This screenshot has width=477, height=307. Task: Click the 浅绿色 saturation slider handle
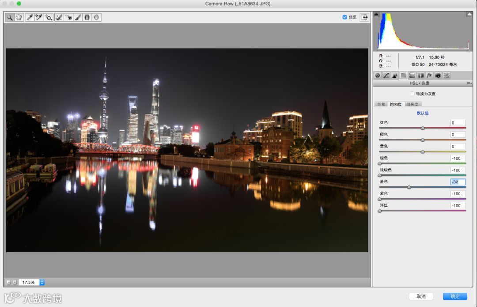pyautogui.click(x=380, y=175)
